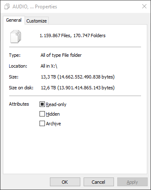
Task: Toggle the Read-only checkbox
Action: 42,104
